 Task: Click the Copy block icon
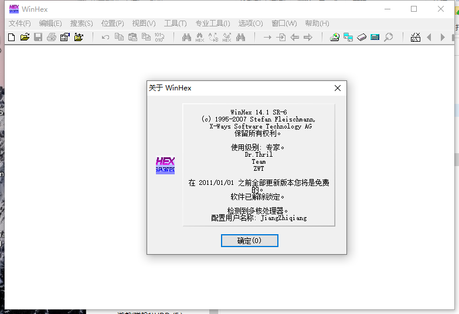pyautogui.click(x=119, y=37)
